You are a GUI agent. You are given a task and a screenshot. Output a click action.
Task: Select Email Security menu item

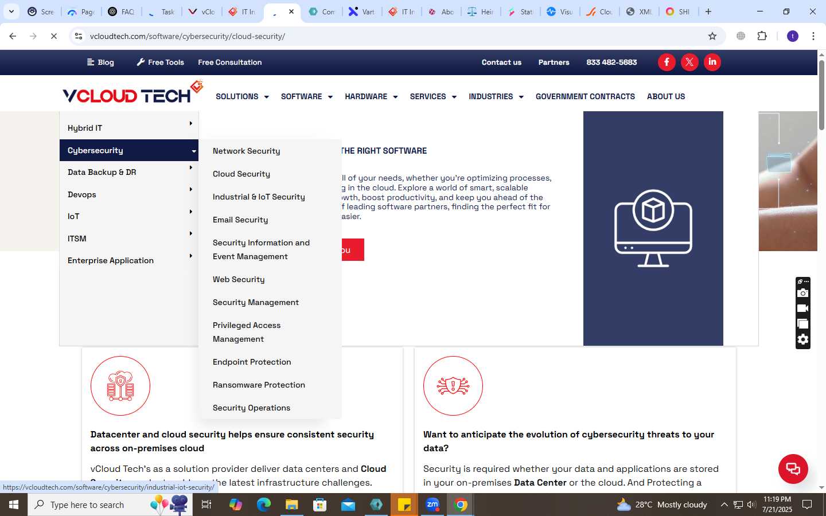pos(240,220)
